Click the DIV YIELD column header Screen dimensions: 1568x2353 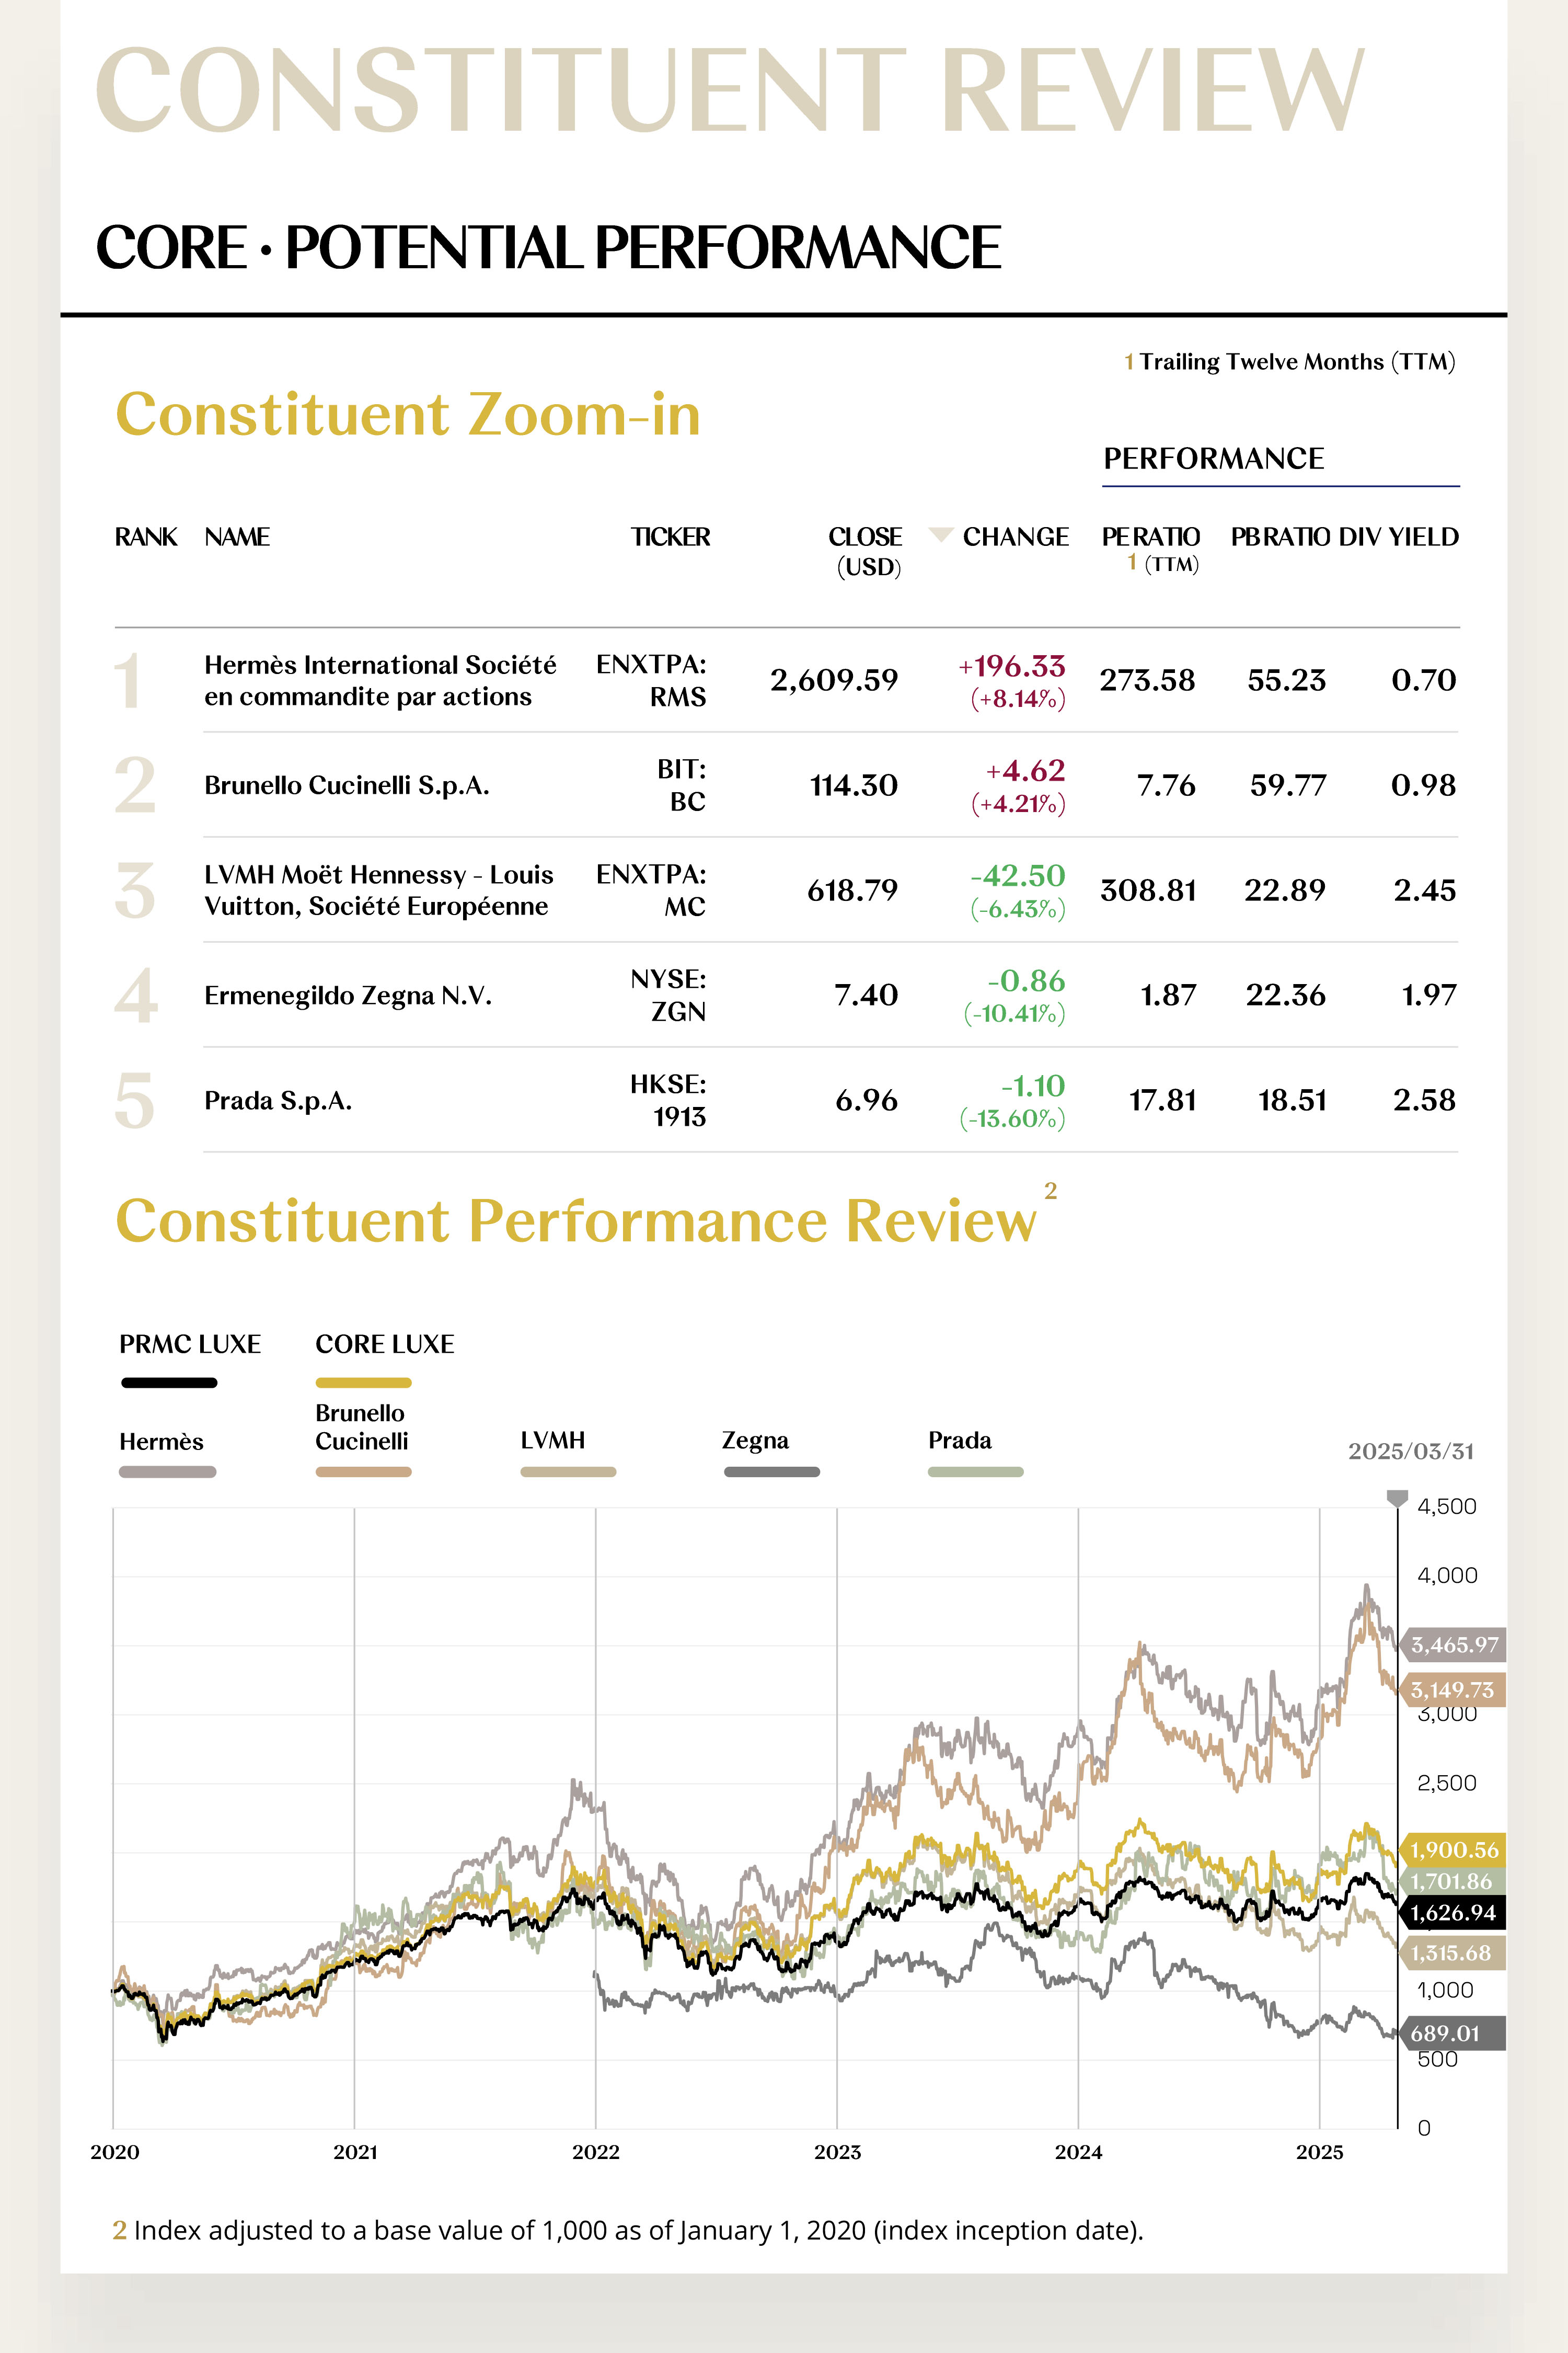[x=1398, y=537]
